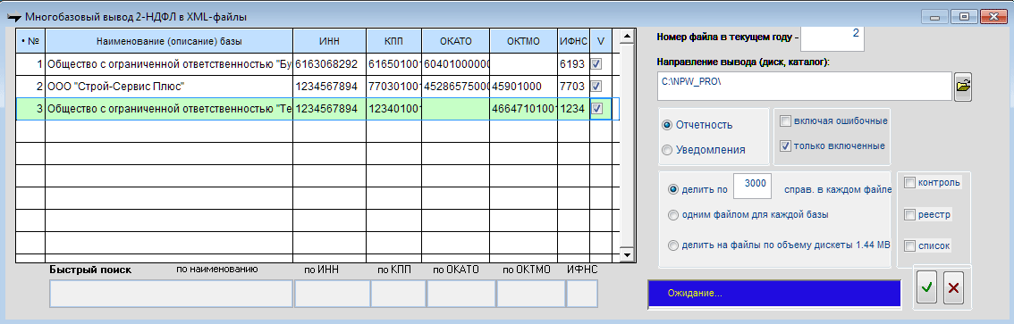The width and height of the screenshot is (1014, 324).
Task: Click ОКТМО cell 45901000
Action: click(x=523, y=87)
